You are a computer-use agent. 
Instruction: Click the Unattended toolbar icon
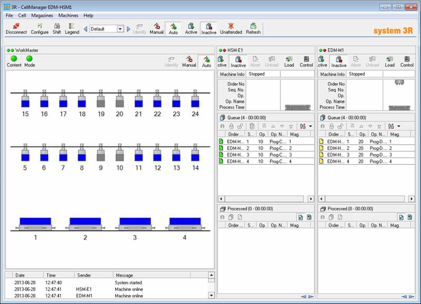pos(231,28)
